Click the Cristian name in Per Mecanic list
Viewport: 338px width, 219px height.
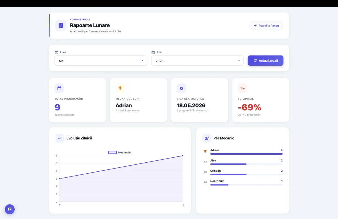click(215, 171)
